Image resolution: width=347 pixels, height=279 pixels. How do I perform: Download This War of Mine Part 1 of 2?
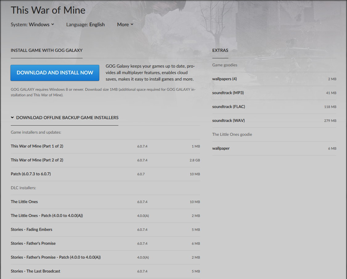[x=105, y=146]
